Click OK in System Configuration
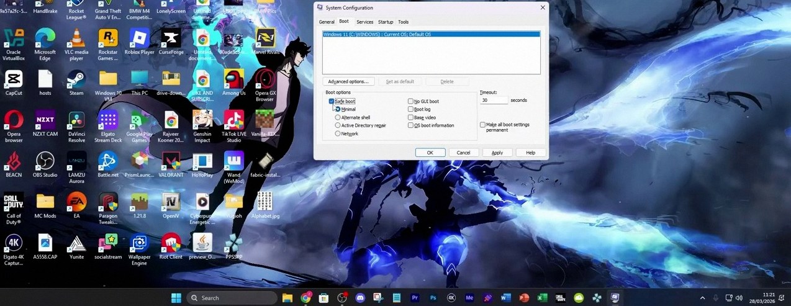 [430, 153]
